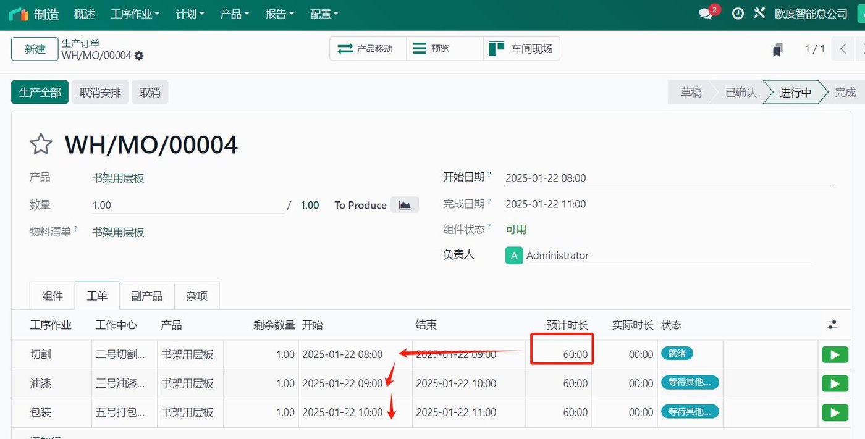The image size is (865, 439).
Task: Toggle the favorite star on WH/MO/00004
Action: [40, 143]
